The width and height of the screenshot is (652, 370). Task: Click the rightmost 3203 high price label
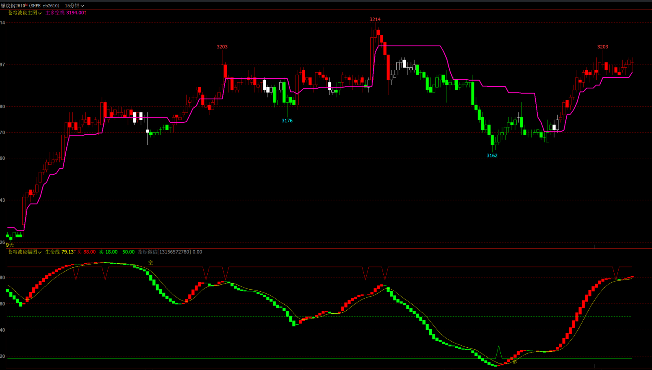point(602,47)
